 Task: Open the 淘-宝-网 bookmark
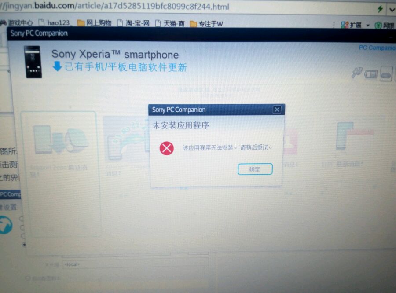tap(134, 23)
